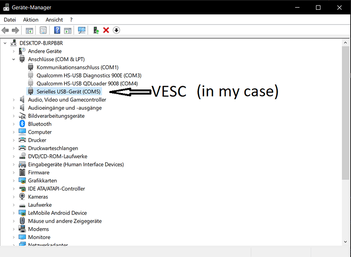The height and width of the screenshot is (257, 351).
Task: Scan for hardware changes monitor icon
Action: pyautogui.click(x=81, y=30)
